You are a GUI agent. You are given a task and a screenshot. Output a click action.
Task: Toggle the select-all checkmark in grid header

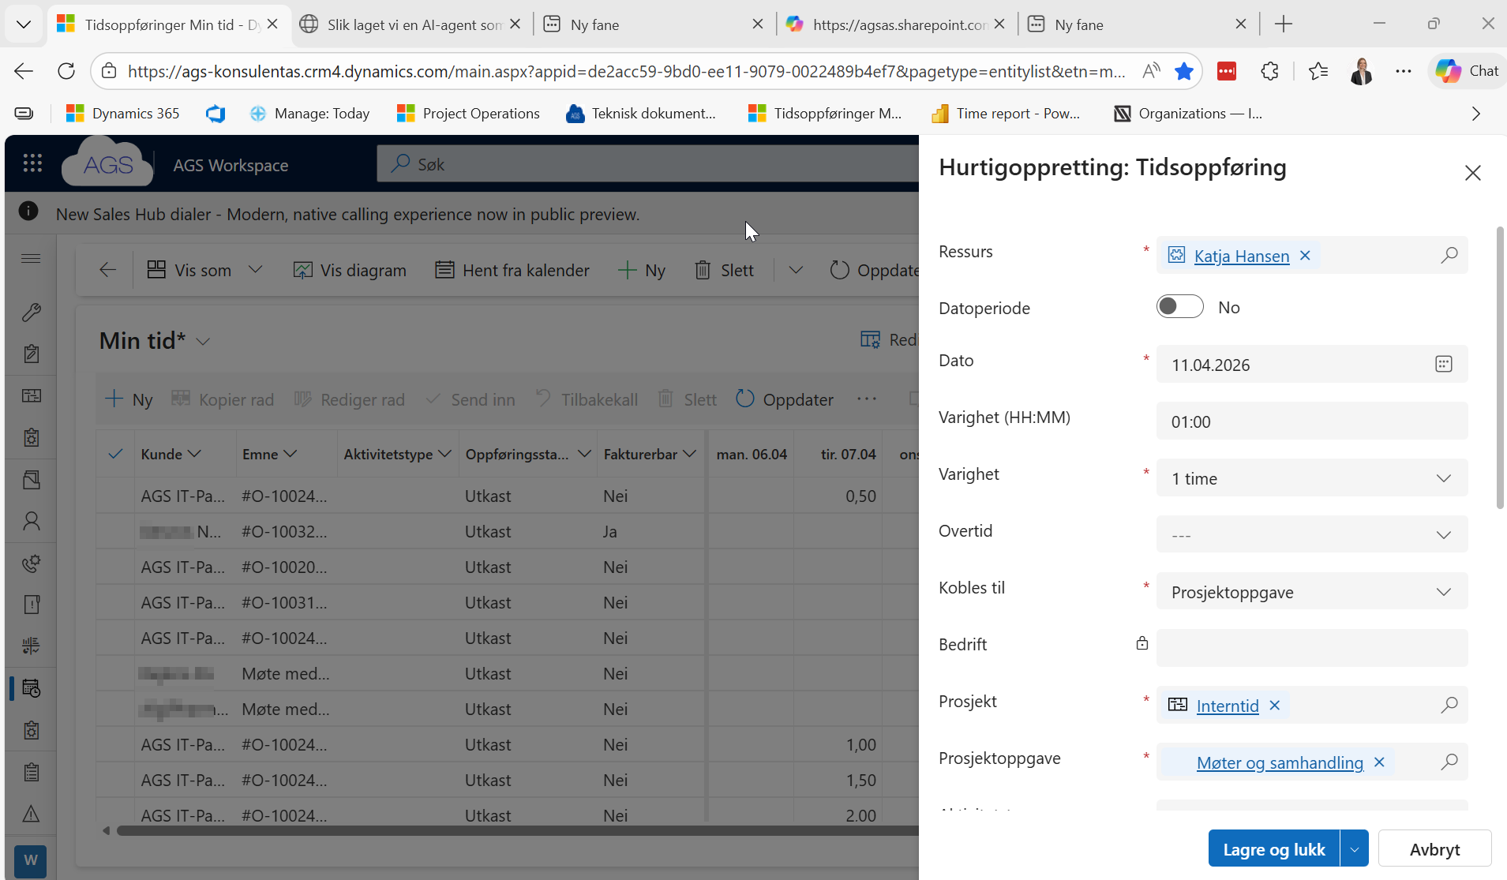point(115,454)
